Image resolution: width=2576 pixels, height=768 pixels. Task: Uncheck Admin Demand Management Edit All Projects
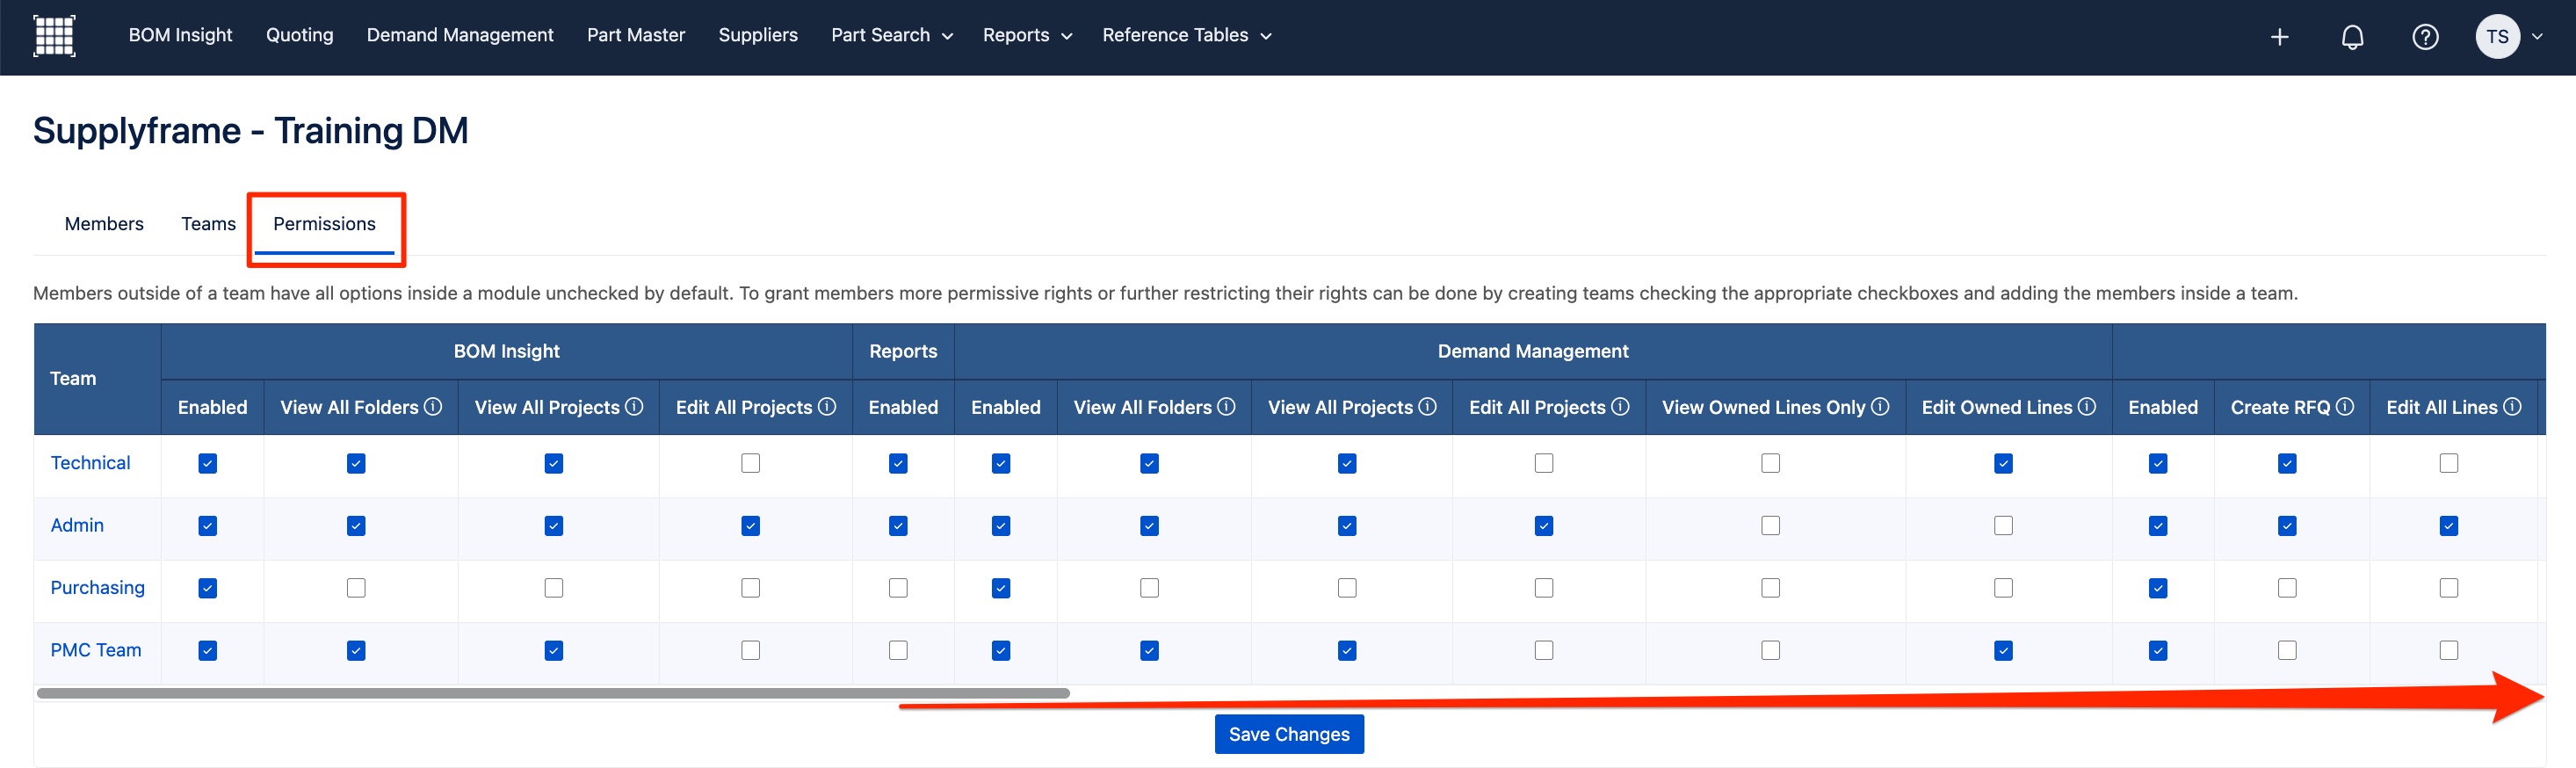1545,526
